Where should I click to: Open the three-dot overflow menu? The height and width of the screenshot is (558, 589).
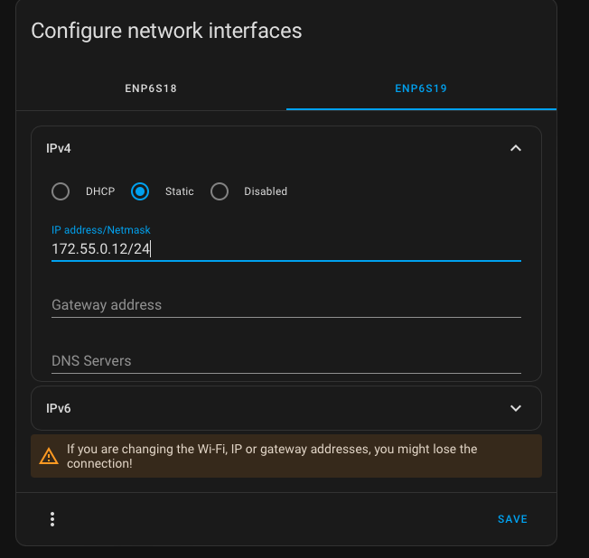coord(52,519)
